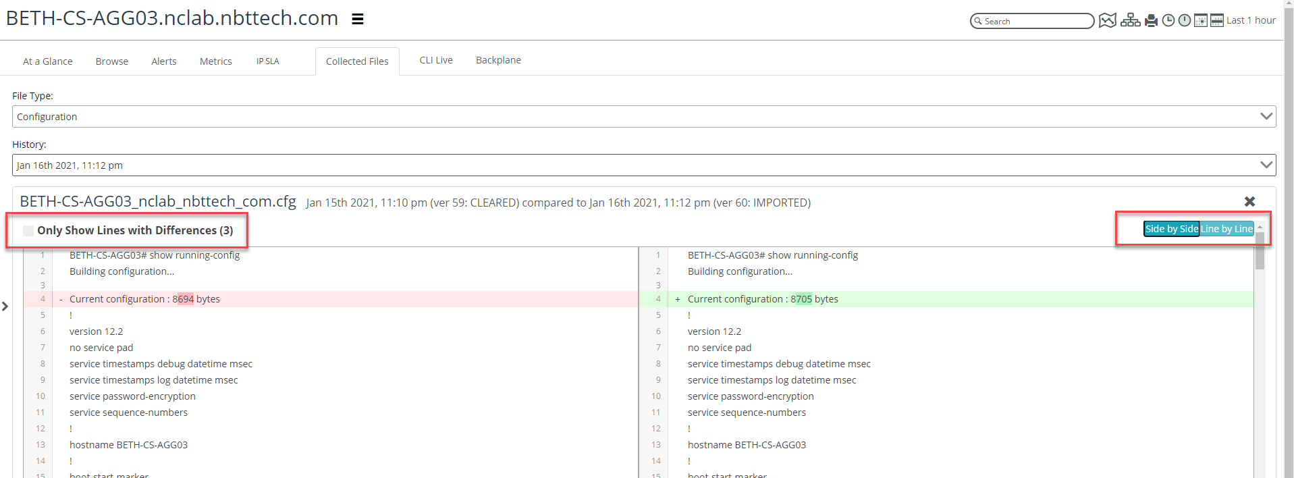
Task: Click the printer icon
Action: click(1152, 21)
